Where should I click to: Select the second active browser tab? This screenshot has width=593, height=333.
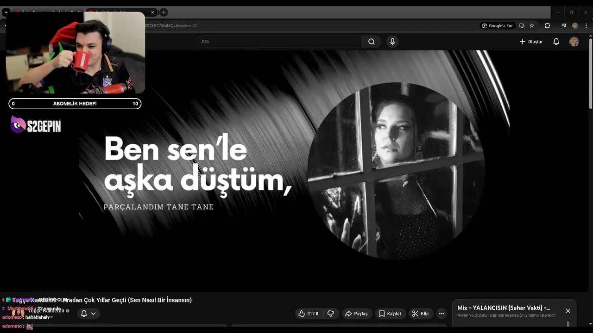tap(120, 12)
